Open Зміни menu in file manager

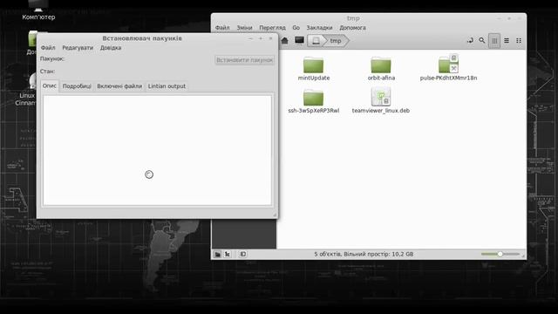[244, 28]
